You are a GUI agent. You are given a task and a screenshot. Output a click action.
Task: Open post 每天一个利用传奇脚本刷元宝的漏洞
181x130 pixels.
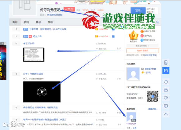point(45,120)
